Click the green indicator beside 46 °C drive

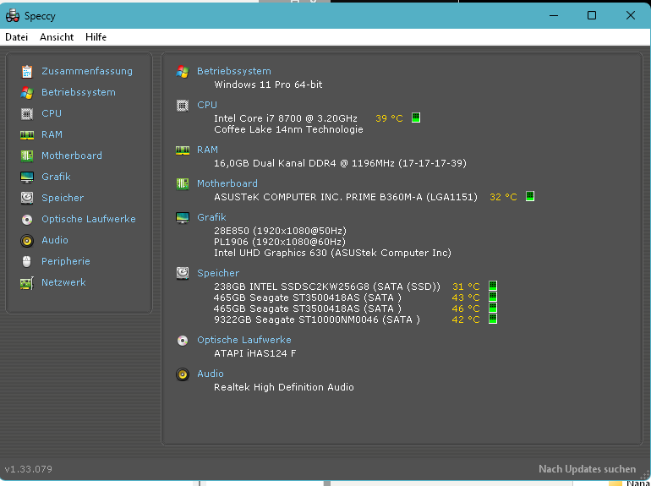pyautogui.click(x=492, y=308)
